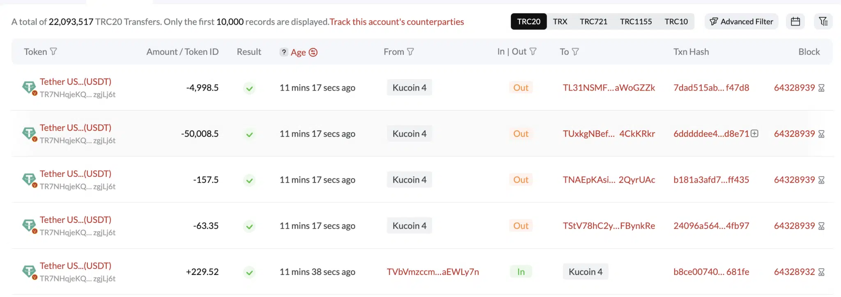Click the hourglass icon in the first row
841x297 pixels.
click(x=821, y=88)
